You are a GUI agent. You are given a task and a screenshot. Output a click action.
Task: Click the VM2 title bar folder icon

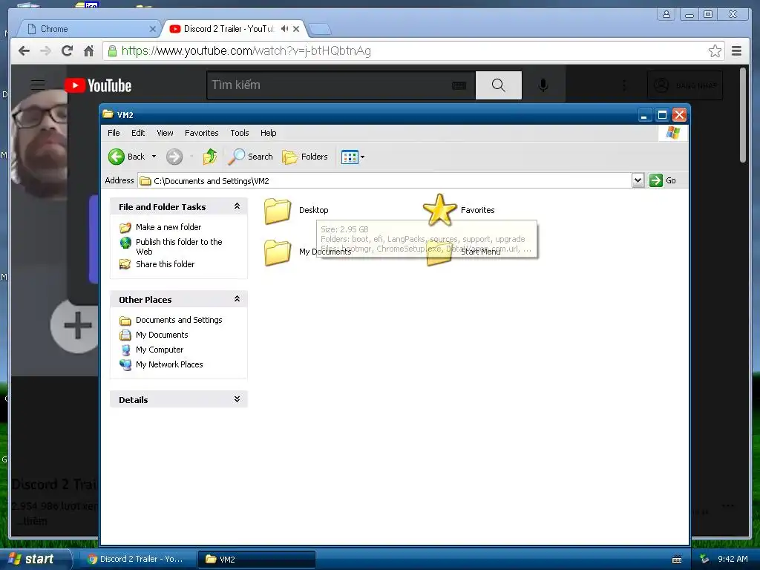108,114
